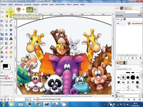Screen dimensions: 143x107
Task: Select the Paths tool
Action: point(7,21)
